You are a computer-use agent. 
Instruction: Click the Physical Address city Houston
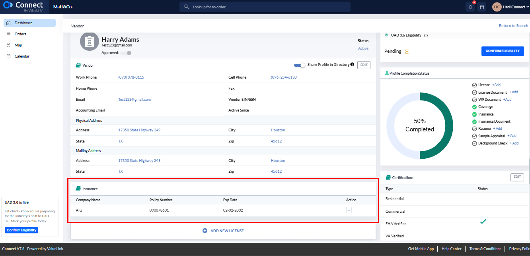(x=278, y=130)
